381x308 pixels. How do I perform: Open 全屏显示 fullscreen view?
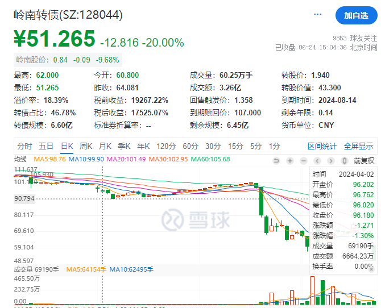click(359, 146)
